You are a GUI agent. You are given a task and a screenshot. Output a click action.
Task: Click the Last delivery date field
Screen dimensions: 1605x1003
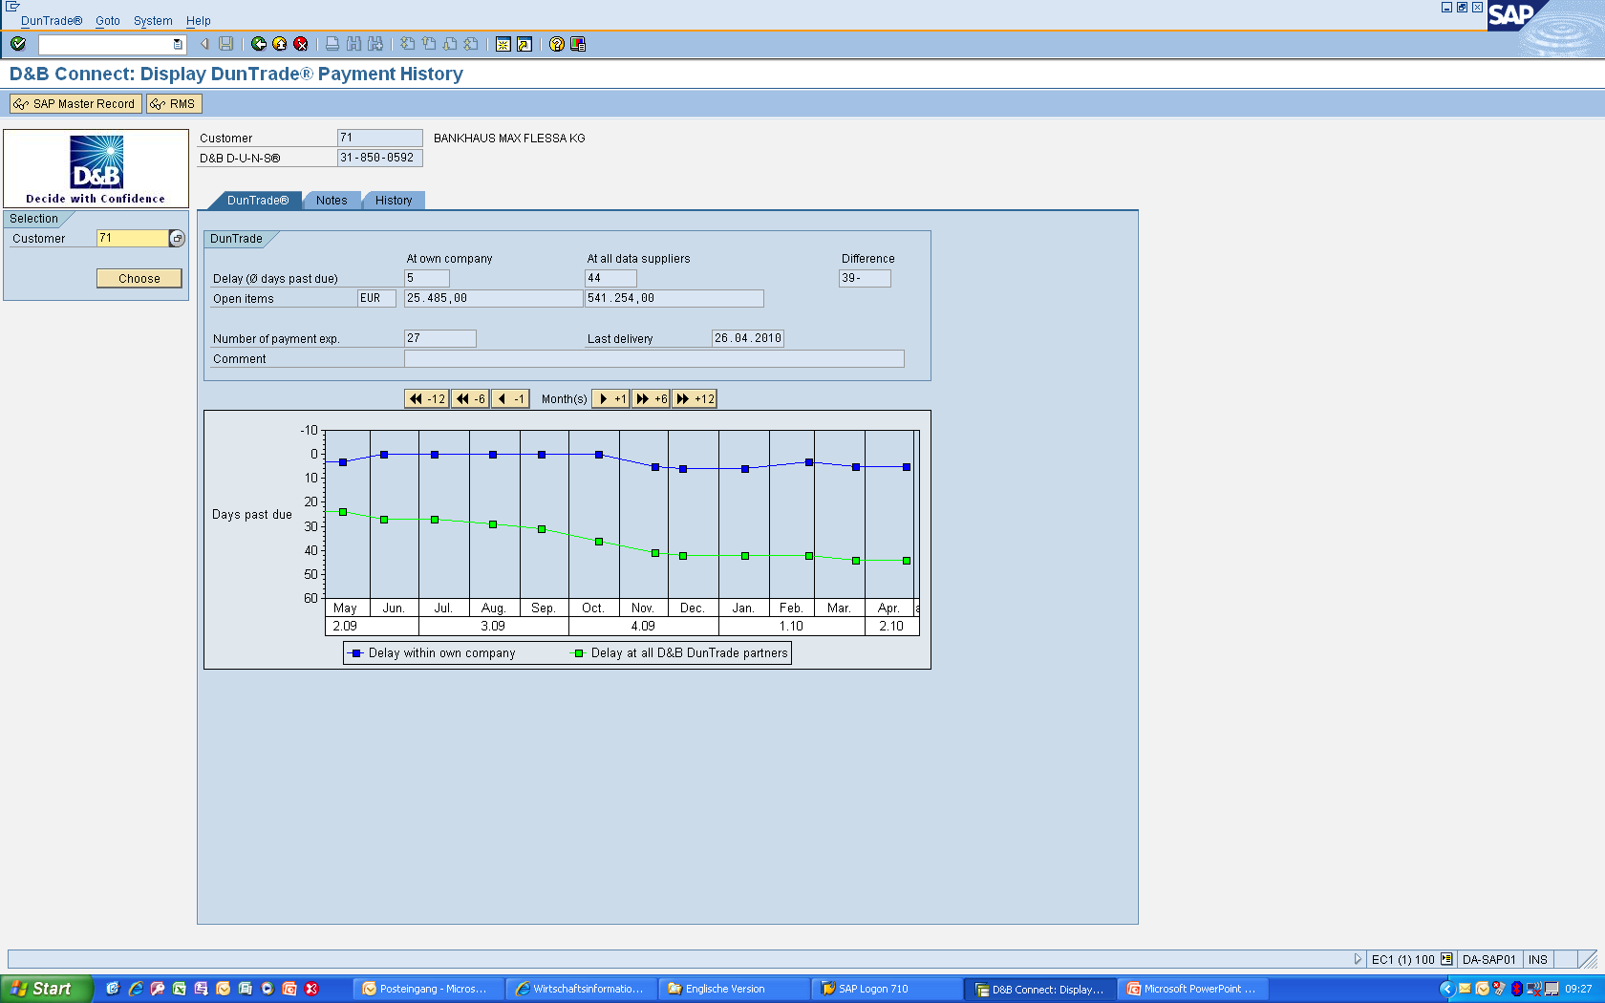748,338
